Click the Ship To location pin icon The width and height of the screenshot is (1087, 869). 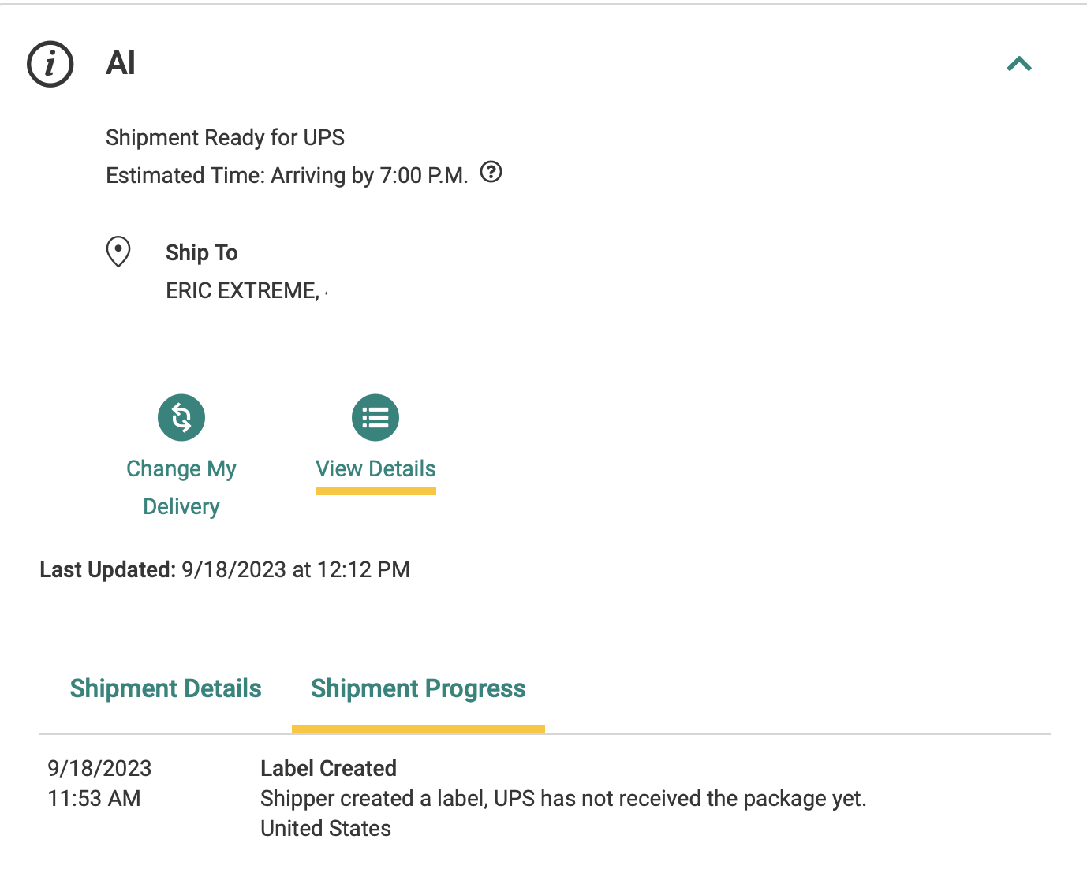[118, 252]
